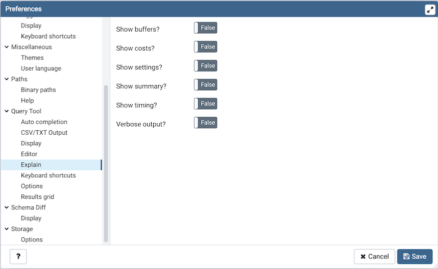Enable the Show costs switch
Viewport: 438px width, 269px height.
[x=206, y=47]
